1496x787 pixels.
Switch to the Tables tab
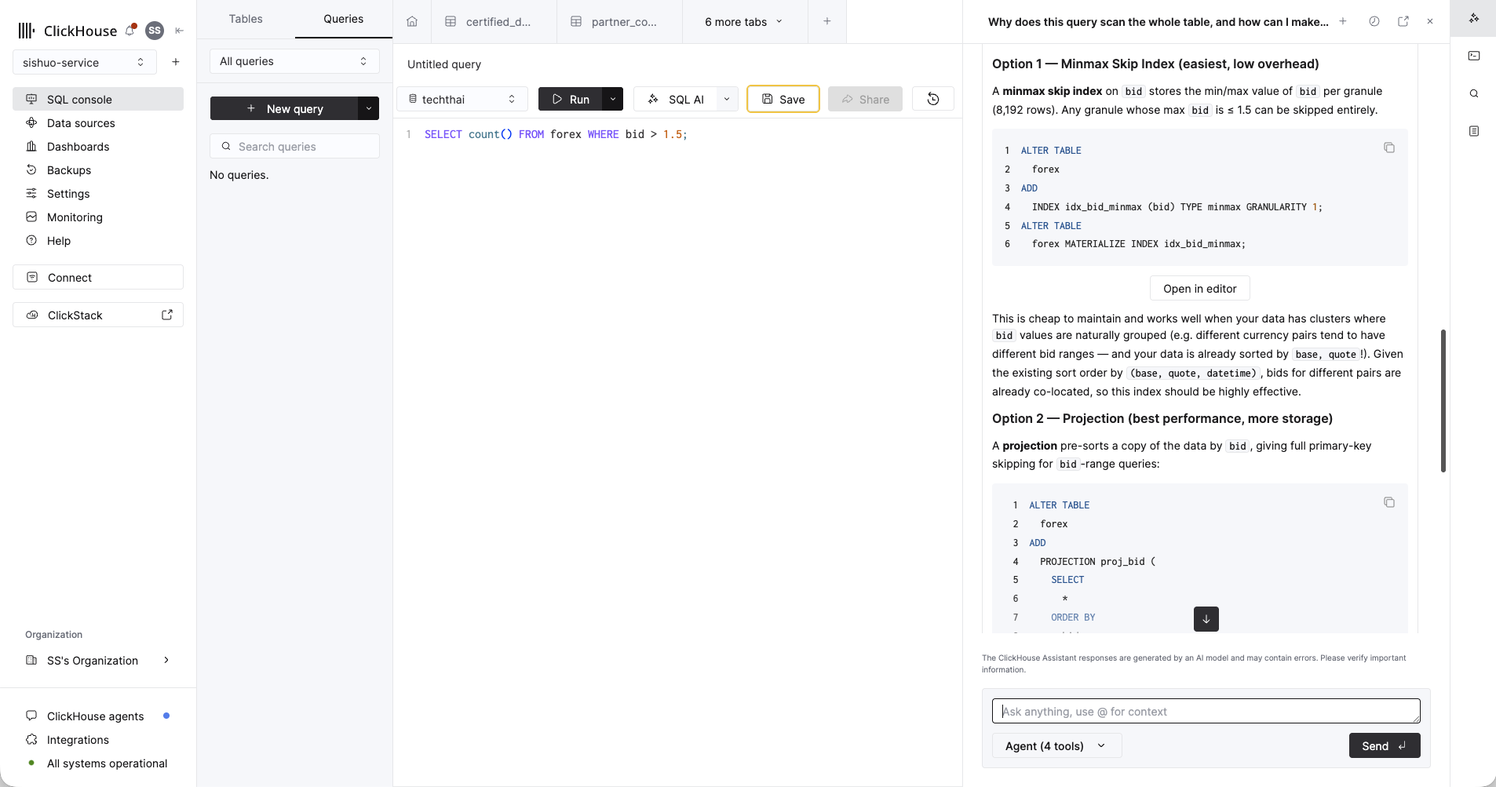coord(246,19)
